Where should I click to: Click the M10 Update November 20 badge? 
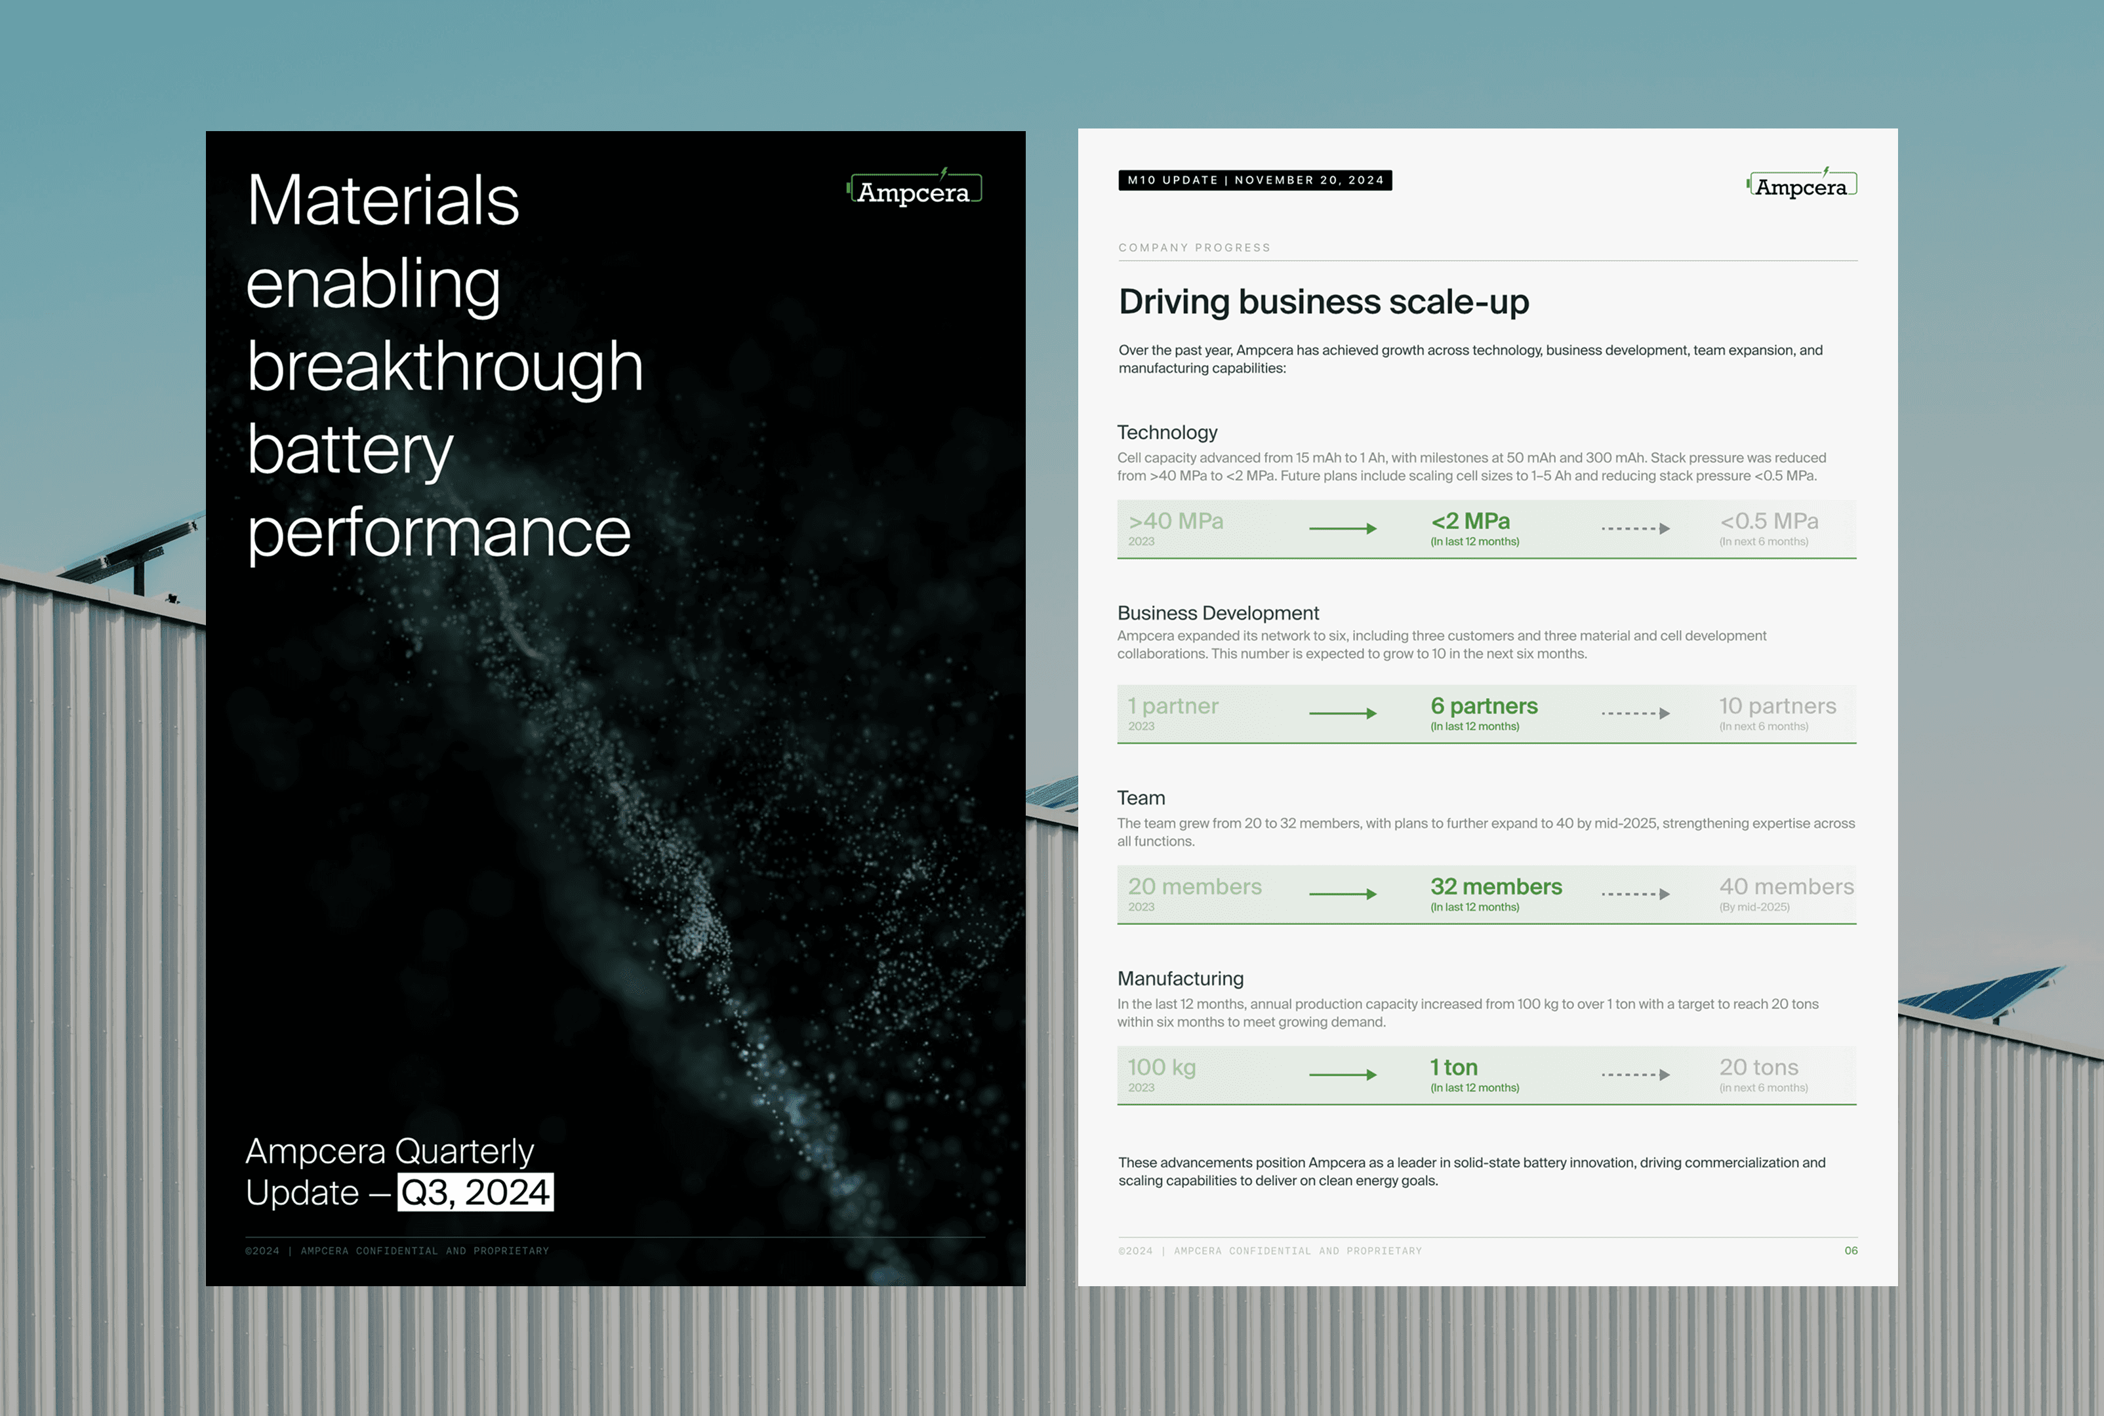click(1255, 181)
